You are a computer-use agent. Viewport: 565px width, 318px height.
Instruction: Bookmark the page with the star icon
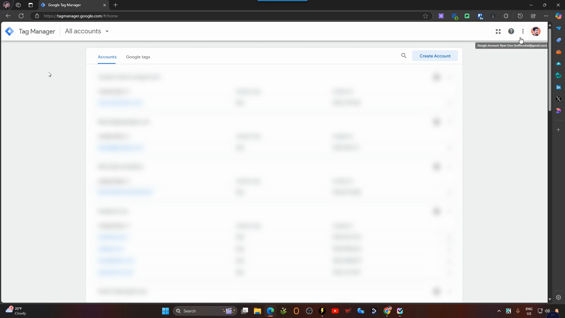point(426,16)
